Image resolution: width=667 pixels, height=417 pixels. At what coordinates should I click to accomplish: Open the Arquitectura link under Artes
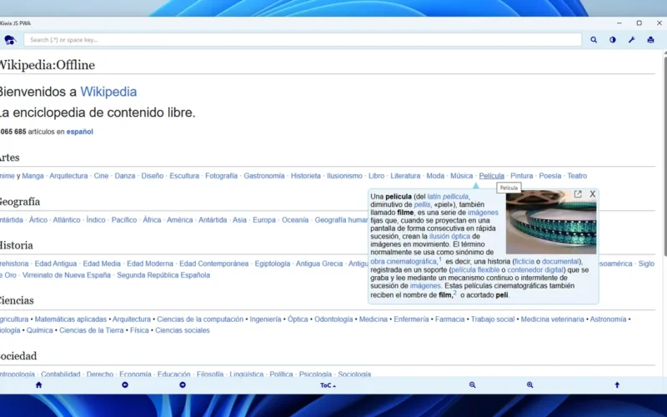[68, 176]
